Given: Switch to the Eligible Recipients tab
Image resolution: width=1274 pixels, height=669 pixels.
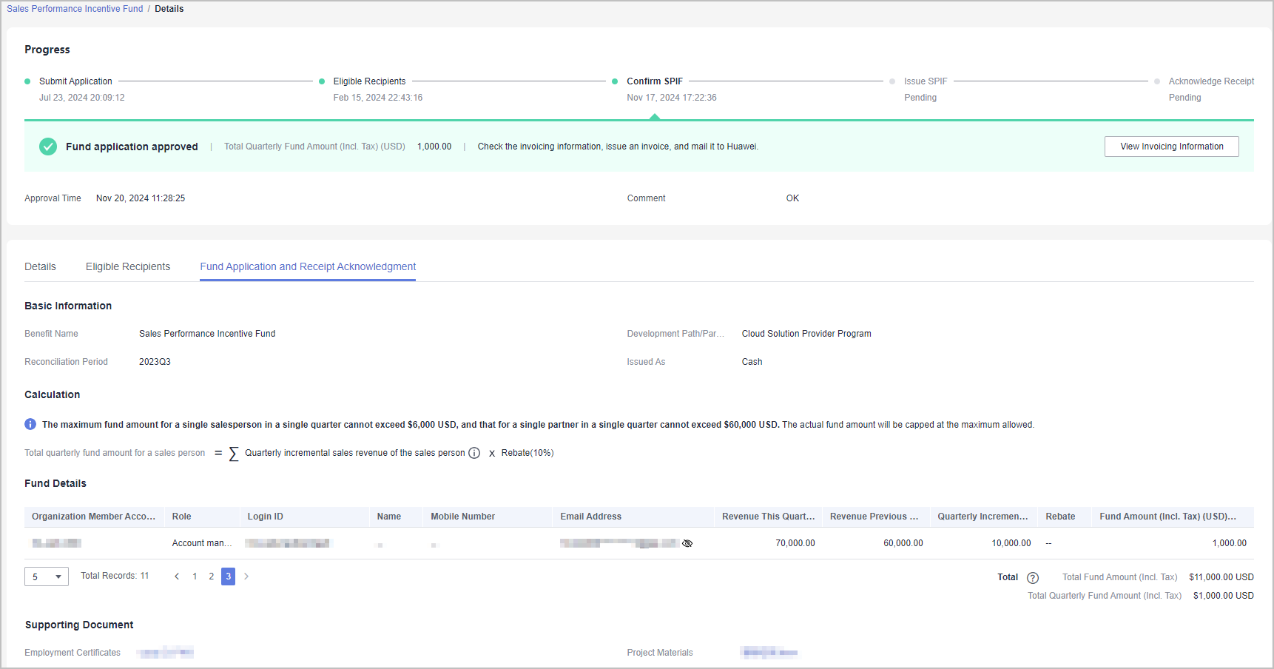Looking at the screenshot, I should (x=128, y=266).
